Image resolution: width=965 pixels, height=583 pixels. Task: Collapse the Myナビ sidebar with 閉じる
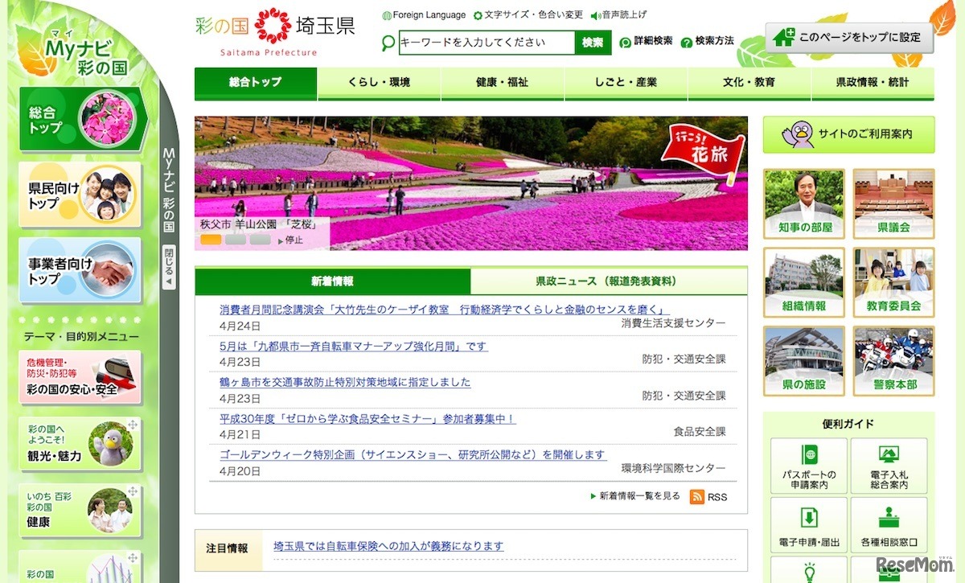(169, 267)
